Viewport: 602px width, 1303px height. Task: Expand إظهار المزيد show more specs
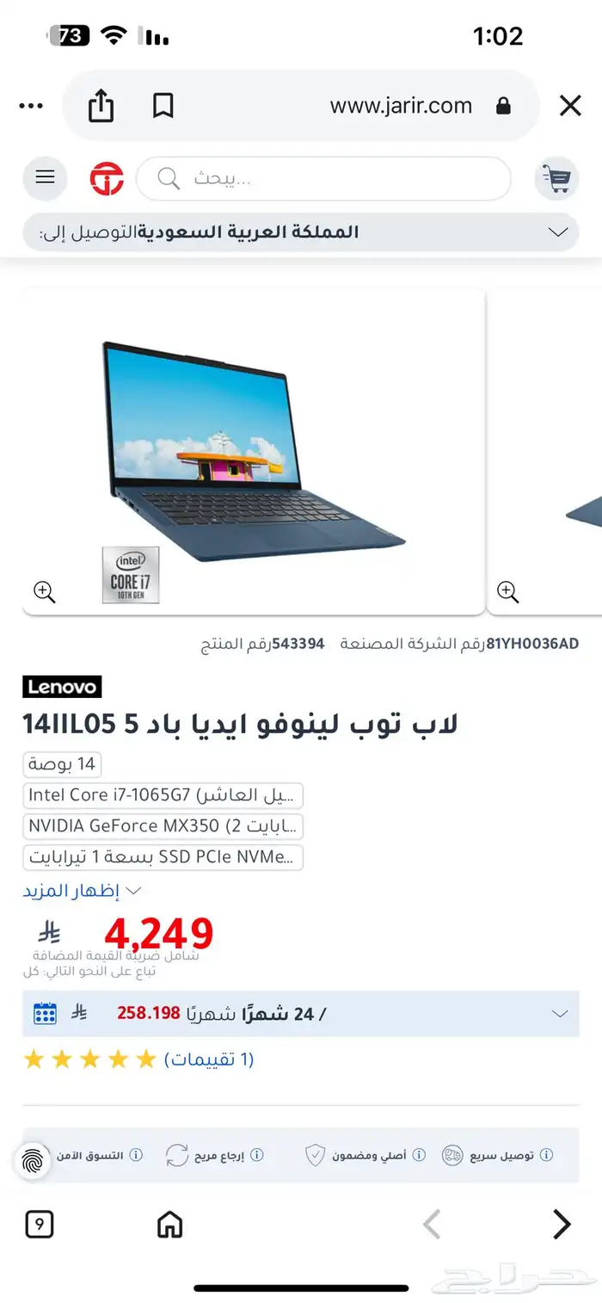click(82, 891)
